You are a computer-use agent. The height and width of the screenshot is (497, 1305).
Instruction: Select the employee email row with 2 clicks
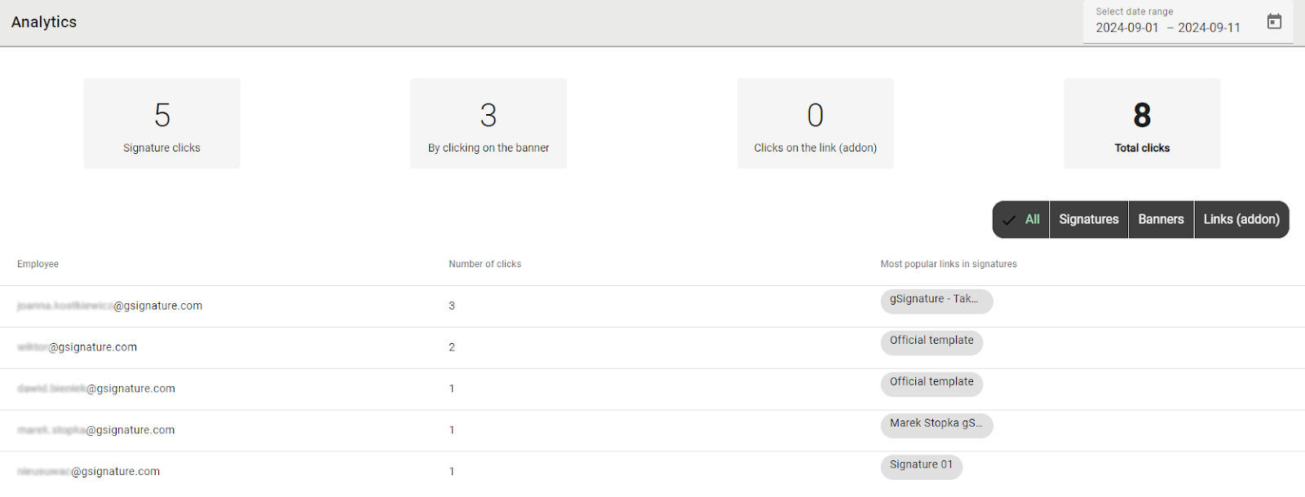652,348
